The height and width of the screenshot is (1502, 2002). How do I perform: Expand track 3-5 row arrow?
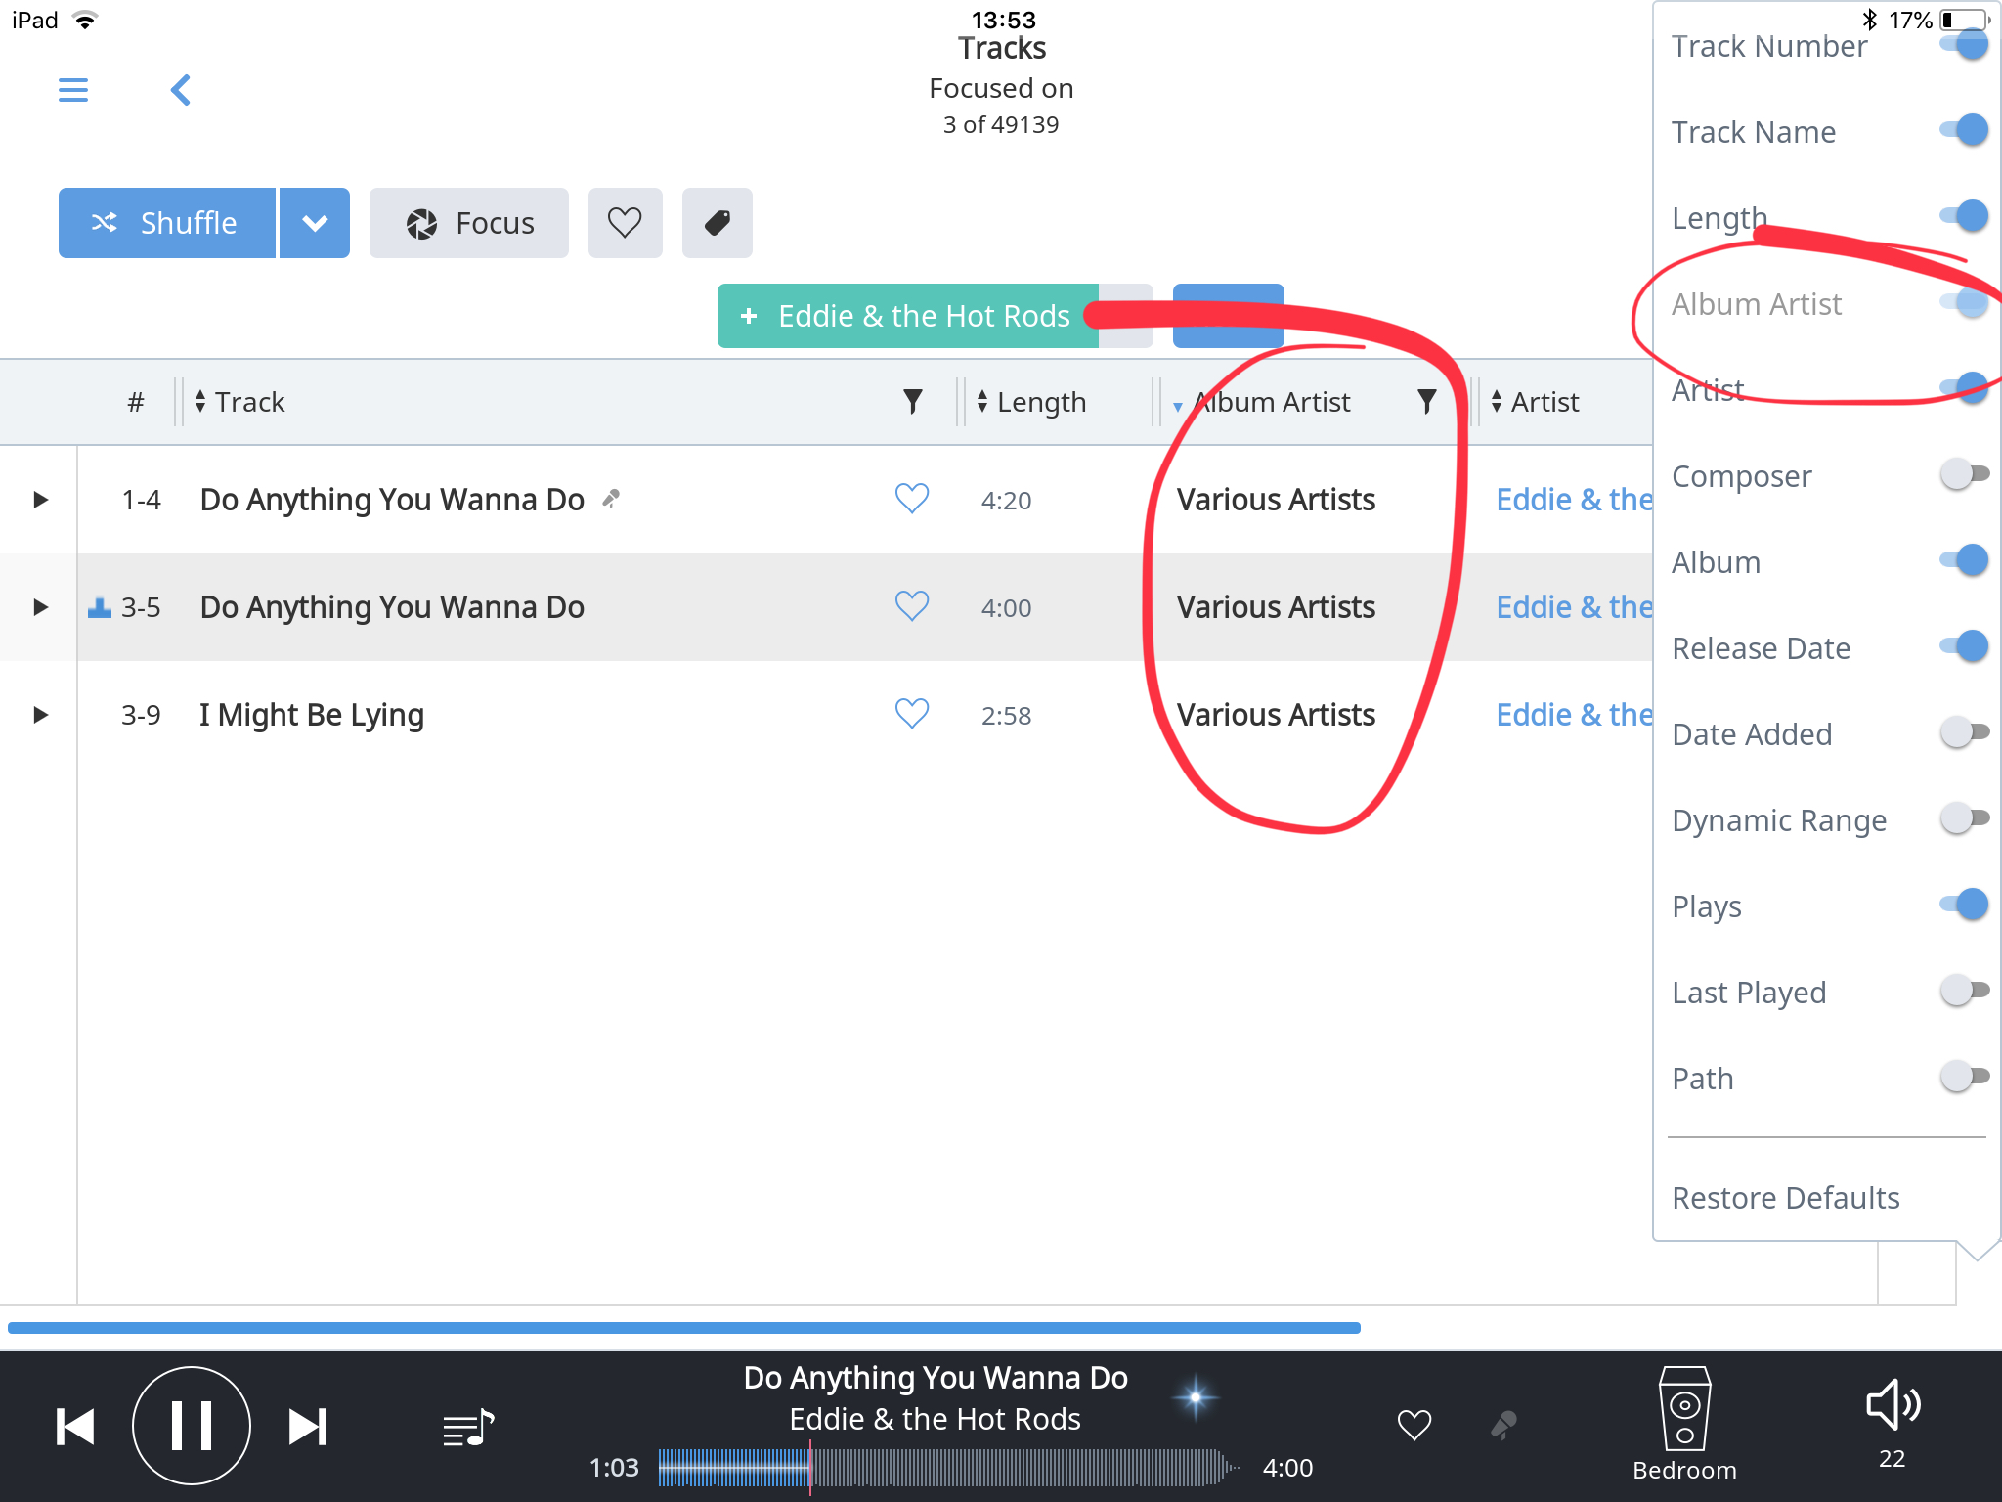tap(40, 607)
